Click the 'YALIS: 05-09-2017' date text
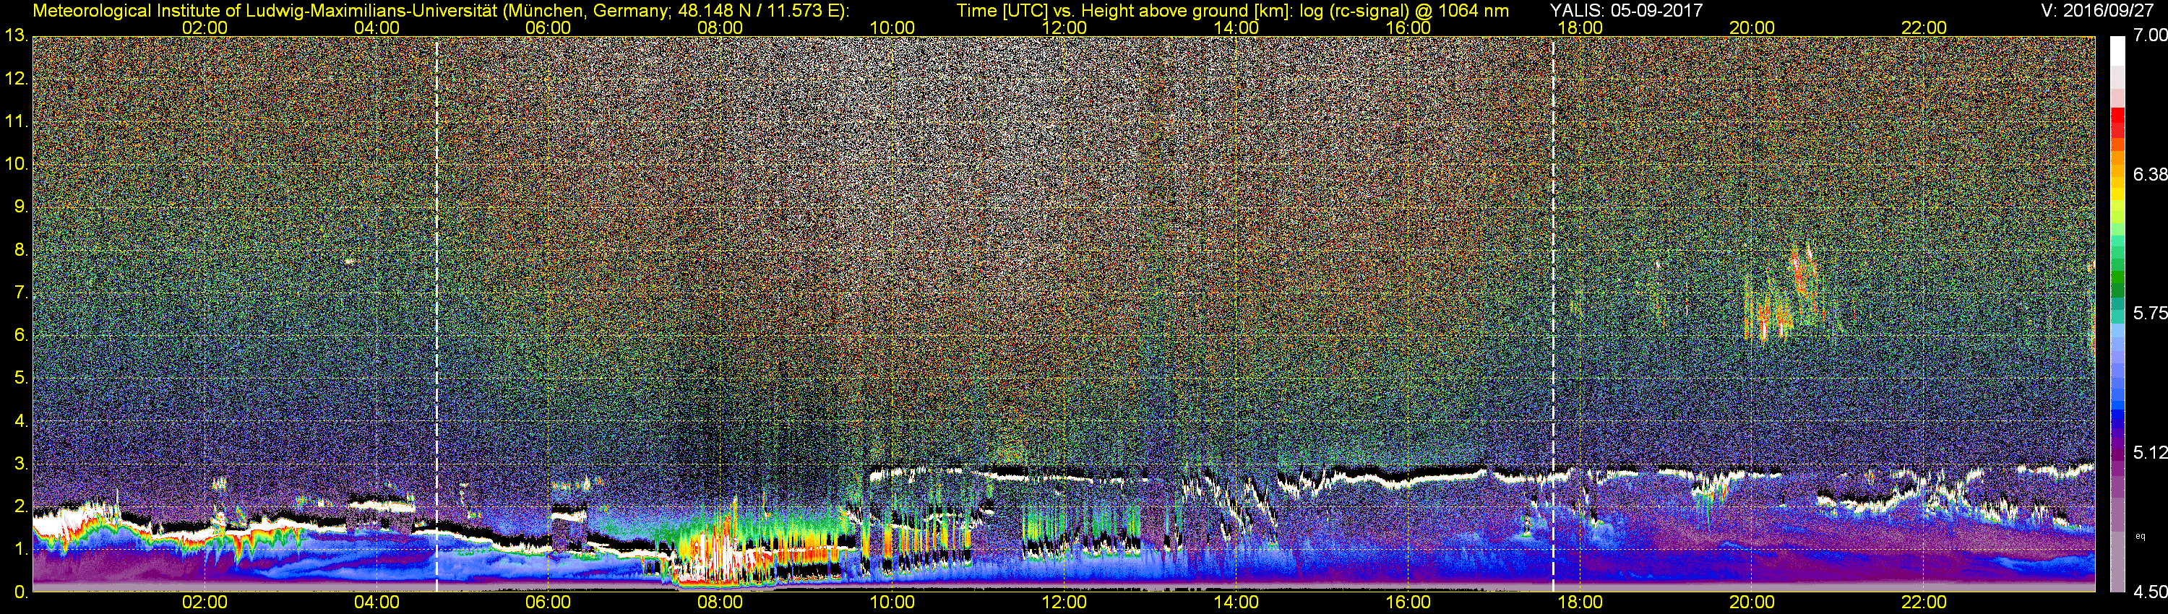Screen dimensions: 2168x614 coord(1626,10)
